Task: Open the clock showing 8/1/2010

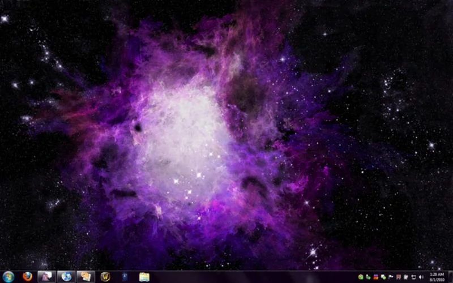Action: click(x=437, y=277)
